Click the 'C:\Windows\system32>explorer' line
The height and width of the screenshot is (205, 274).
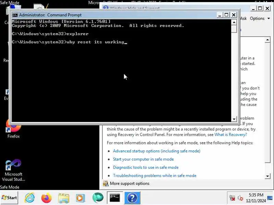point(50,34)
